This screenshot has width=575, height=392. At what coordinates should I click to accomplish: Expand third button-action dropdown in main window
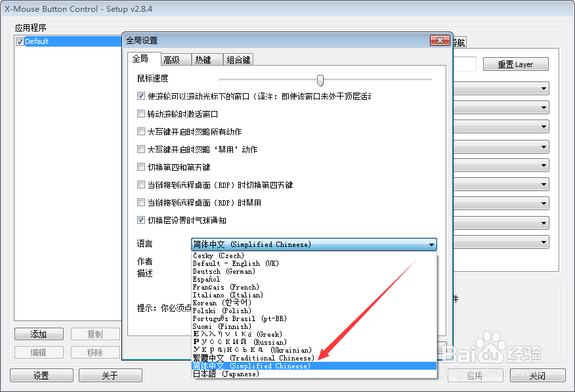click(543, 127)
